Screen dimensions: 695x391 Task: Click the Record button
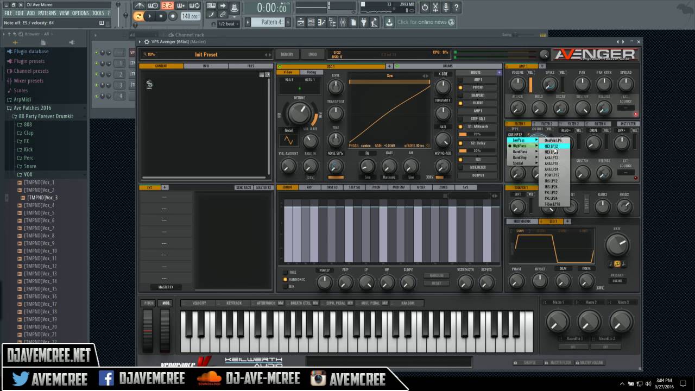click(x=173, y=16)
